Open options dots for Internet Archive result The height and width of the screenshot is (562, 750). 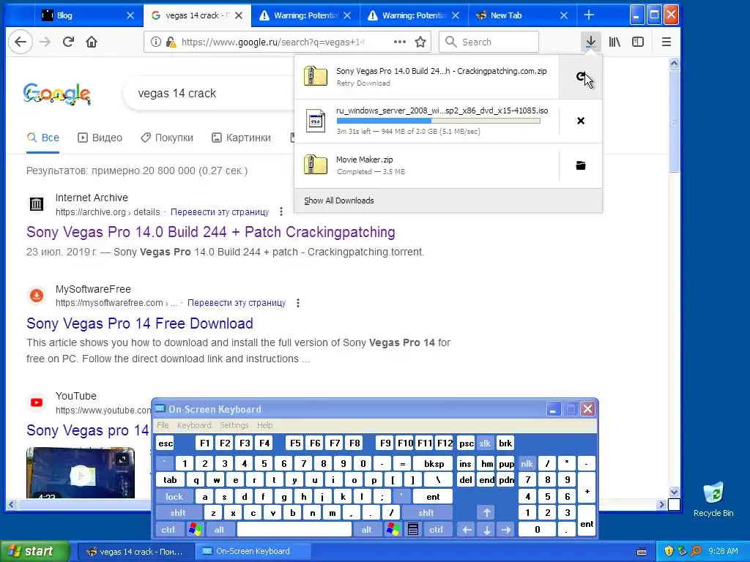coord(281,211)
